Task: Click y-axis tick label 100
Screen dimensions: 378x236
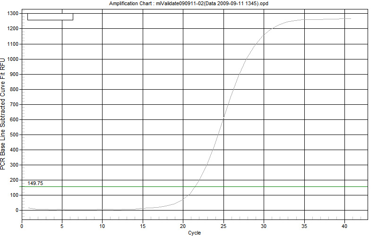Action: click(14, 195)
